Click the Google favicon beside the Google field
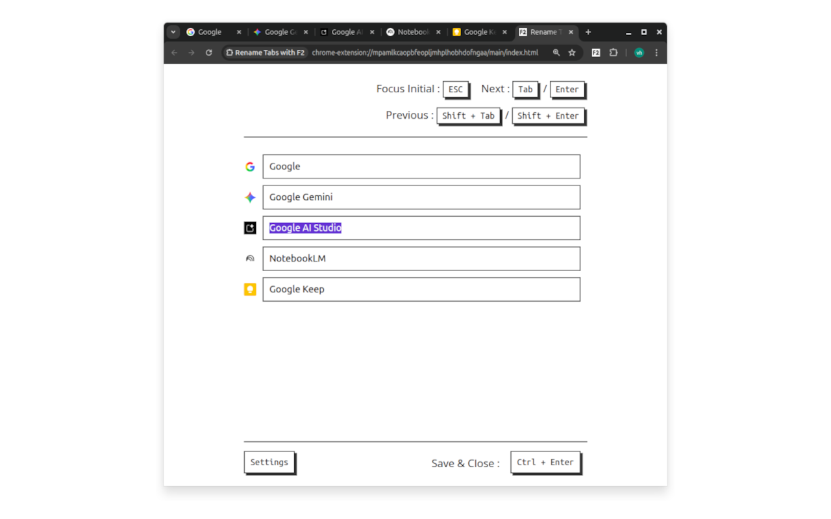Screen dimensions: 831x519 [x=250, y=167]
